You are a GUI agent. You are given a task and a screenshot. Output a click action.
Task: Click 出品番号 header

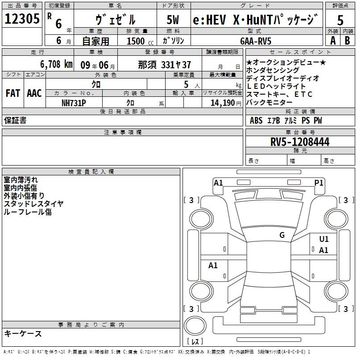click(22, 6)
